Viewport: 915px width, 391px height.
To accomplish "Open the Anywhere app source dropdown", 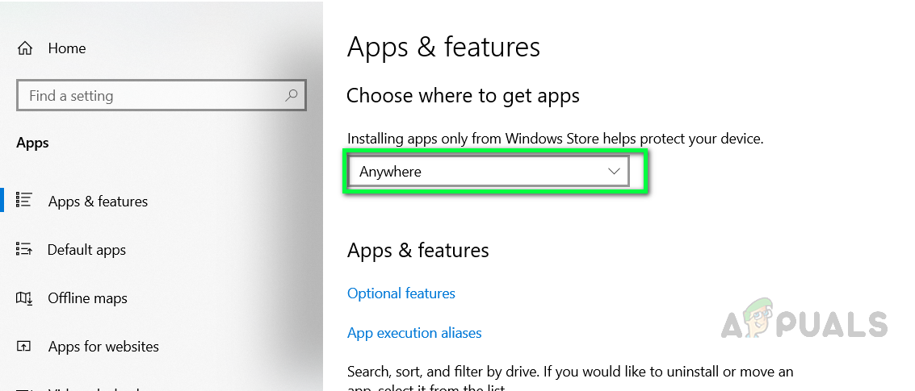I will tap(476, 172).
